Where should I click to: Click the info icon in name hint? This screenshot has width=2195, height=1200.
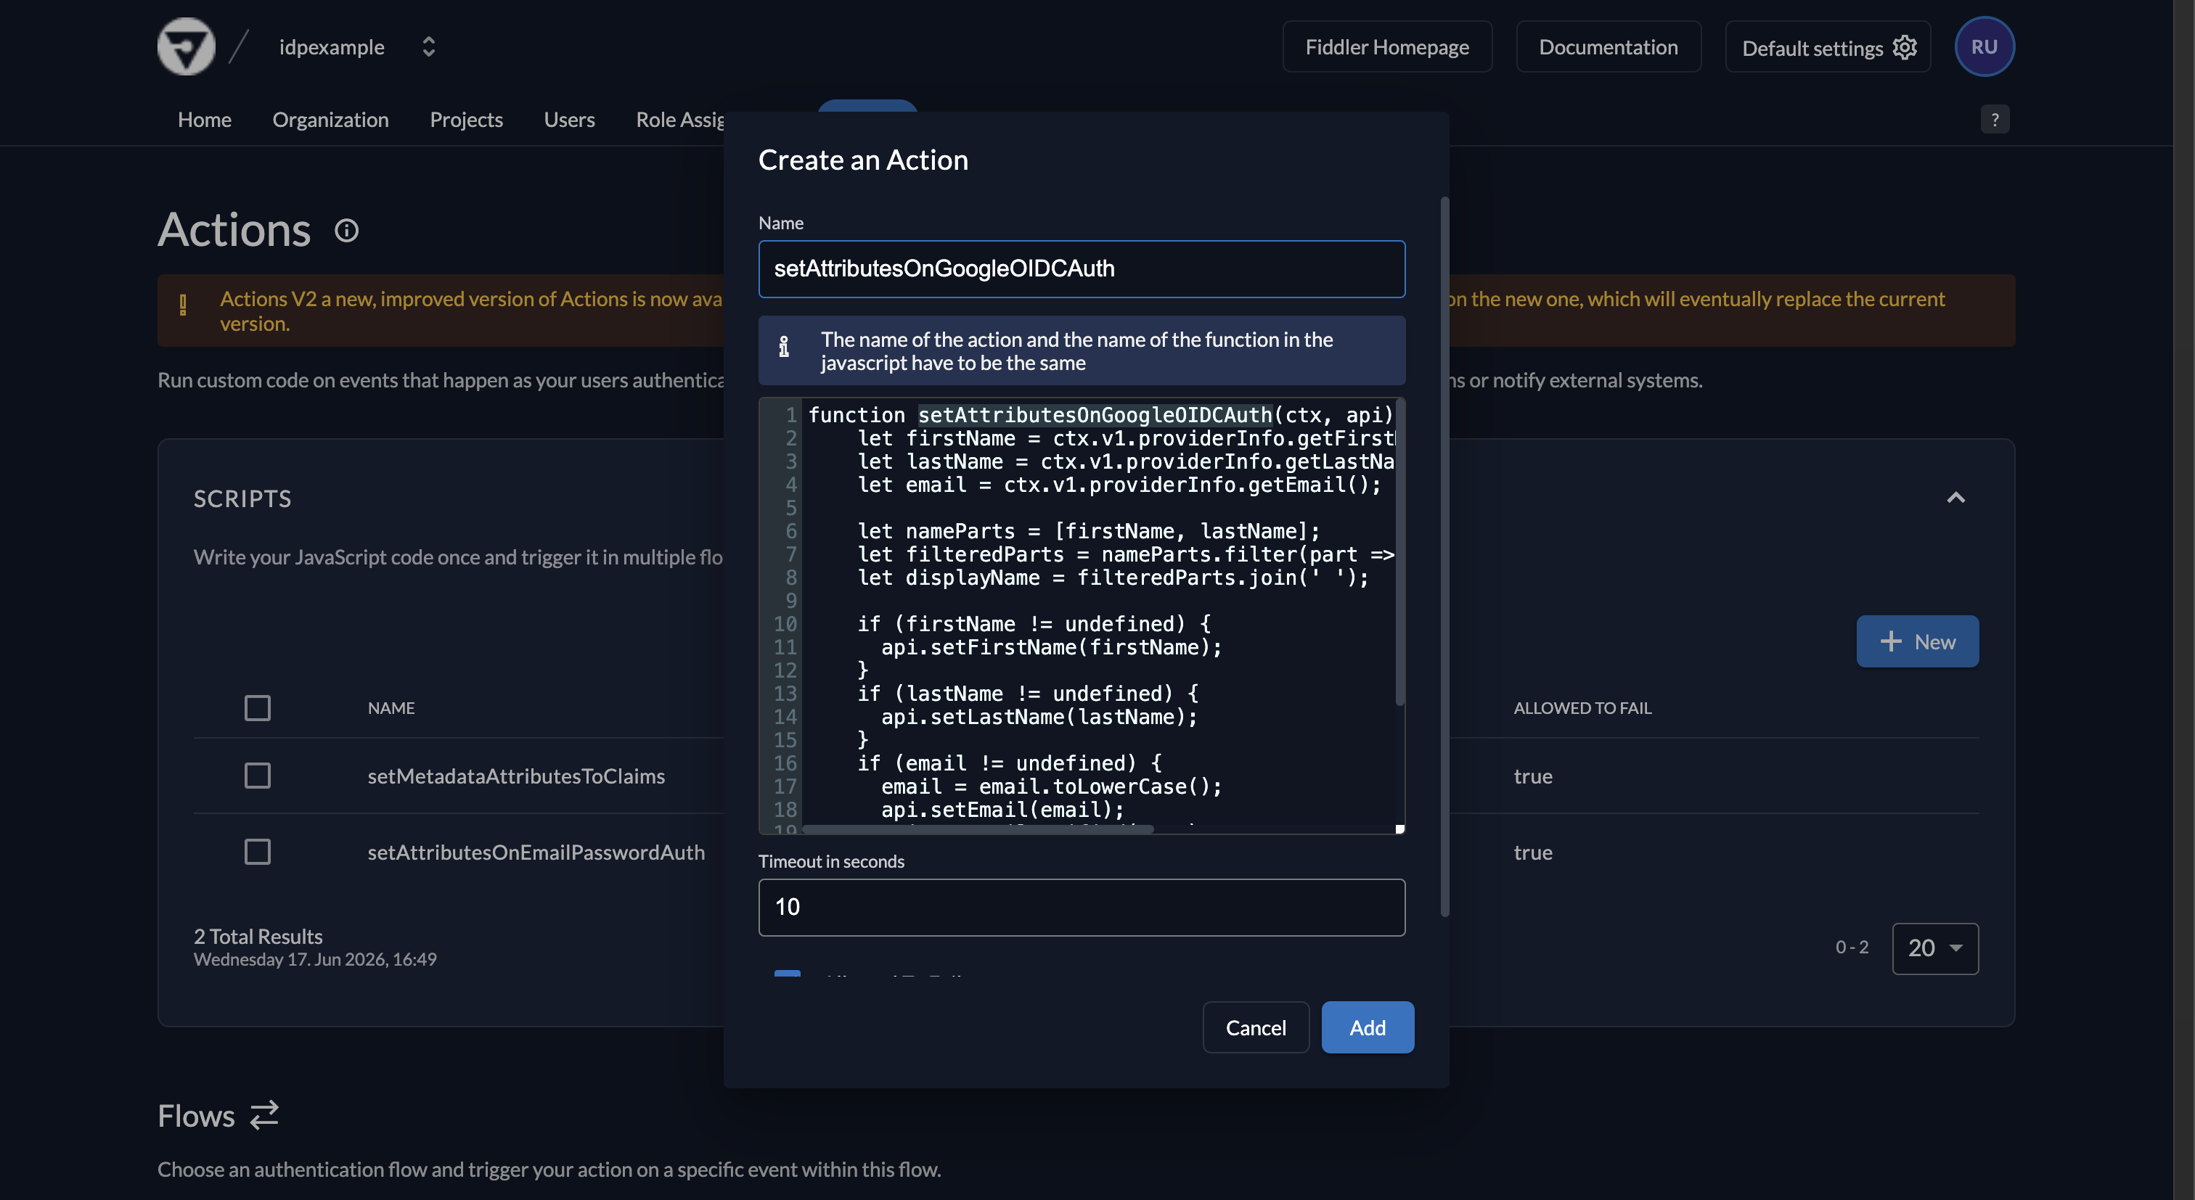click(x=784, y=347)
